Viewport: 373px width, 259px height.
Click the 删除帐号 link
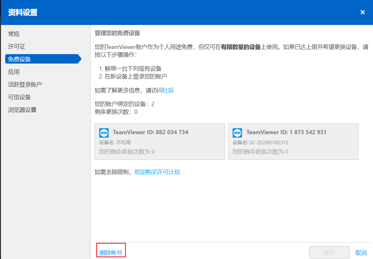tap(111, 253)
